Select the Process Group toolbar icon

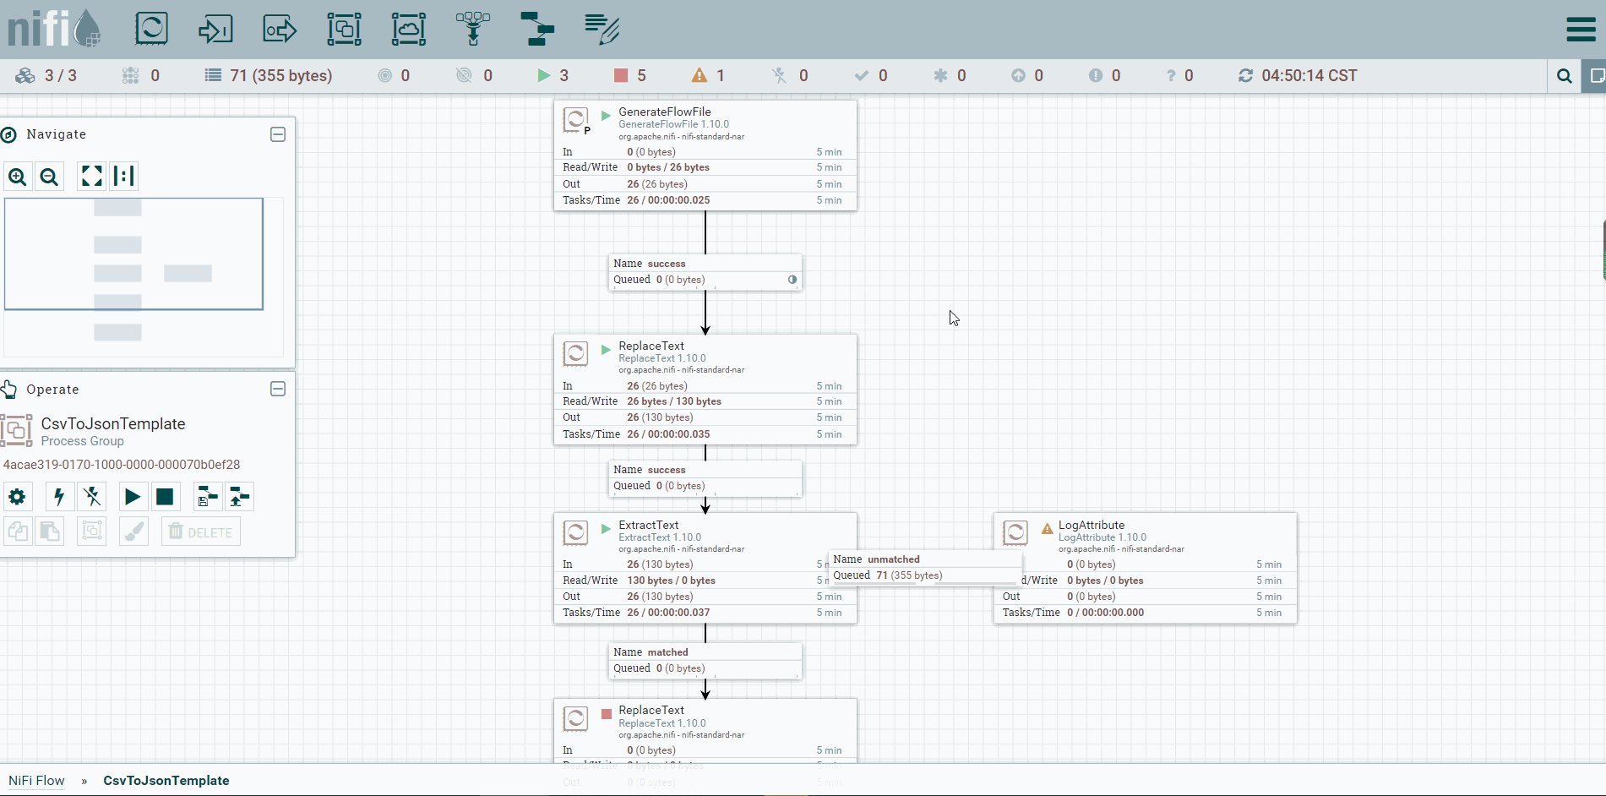[344, 29]
